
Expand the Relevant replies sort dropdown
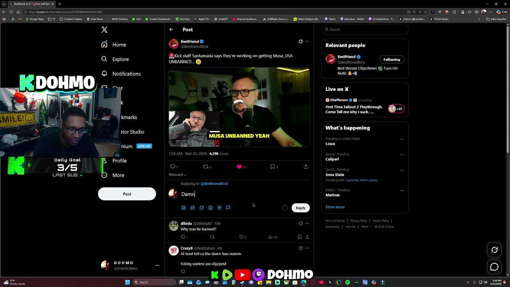coord(177,175)
